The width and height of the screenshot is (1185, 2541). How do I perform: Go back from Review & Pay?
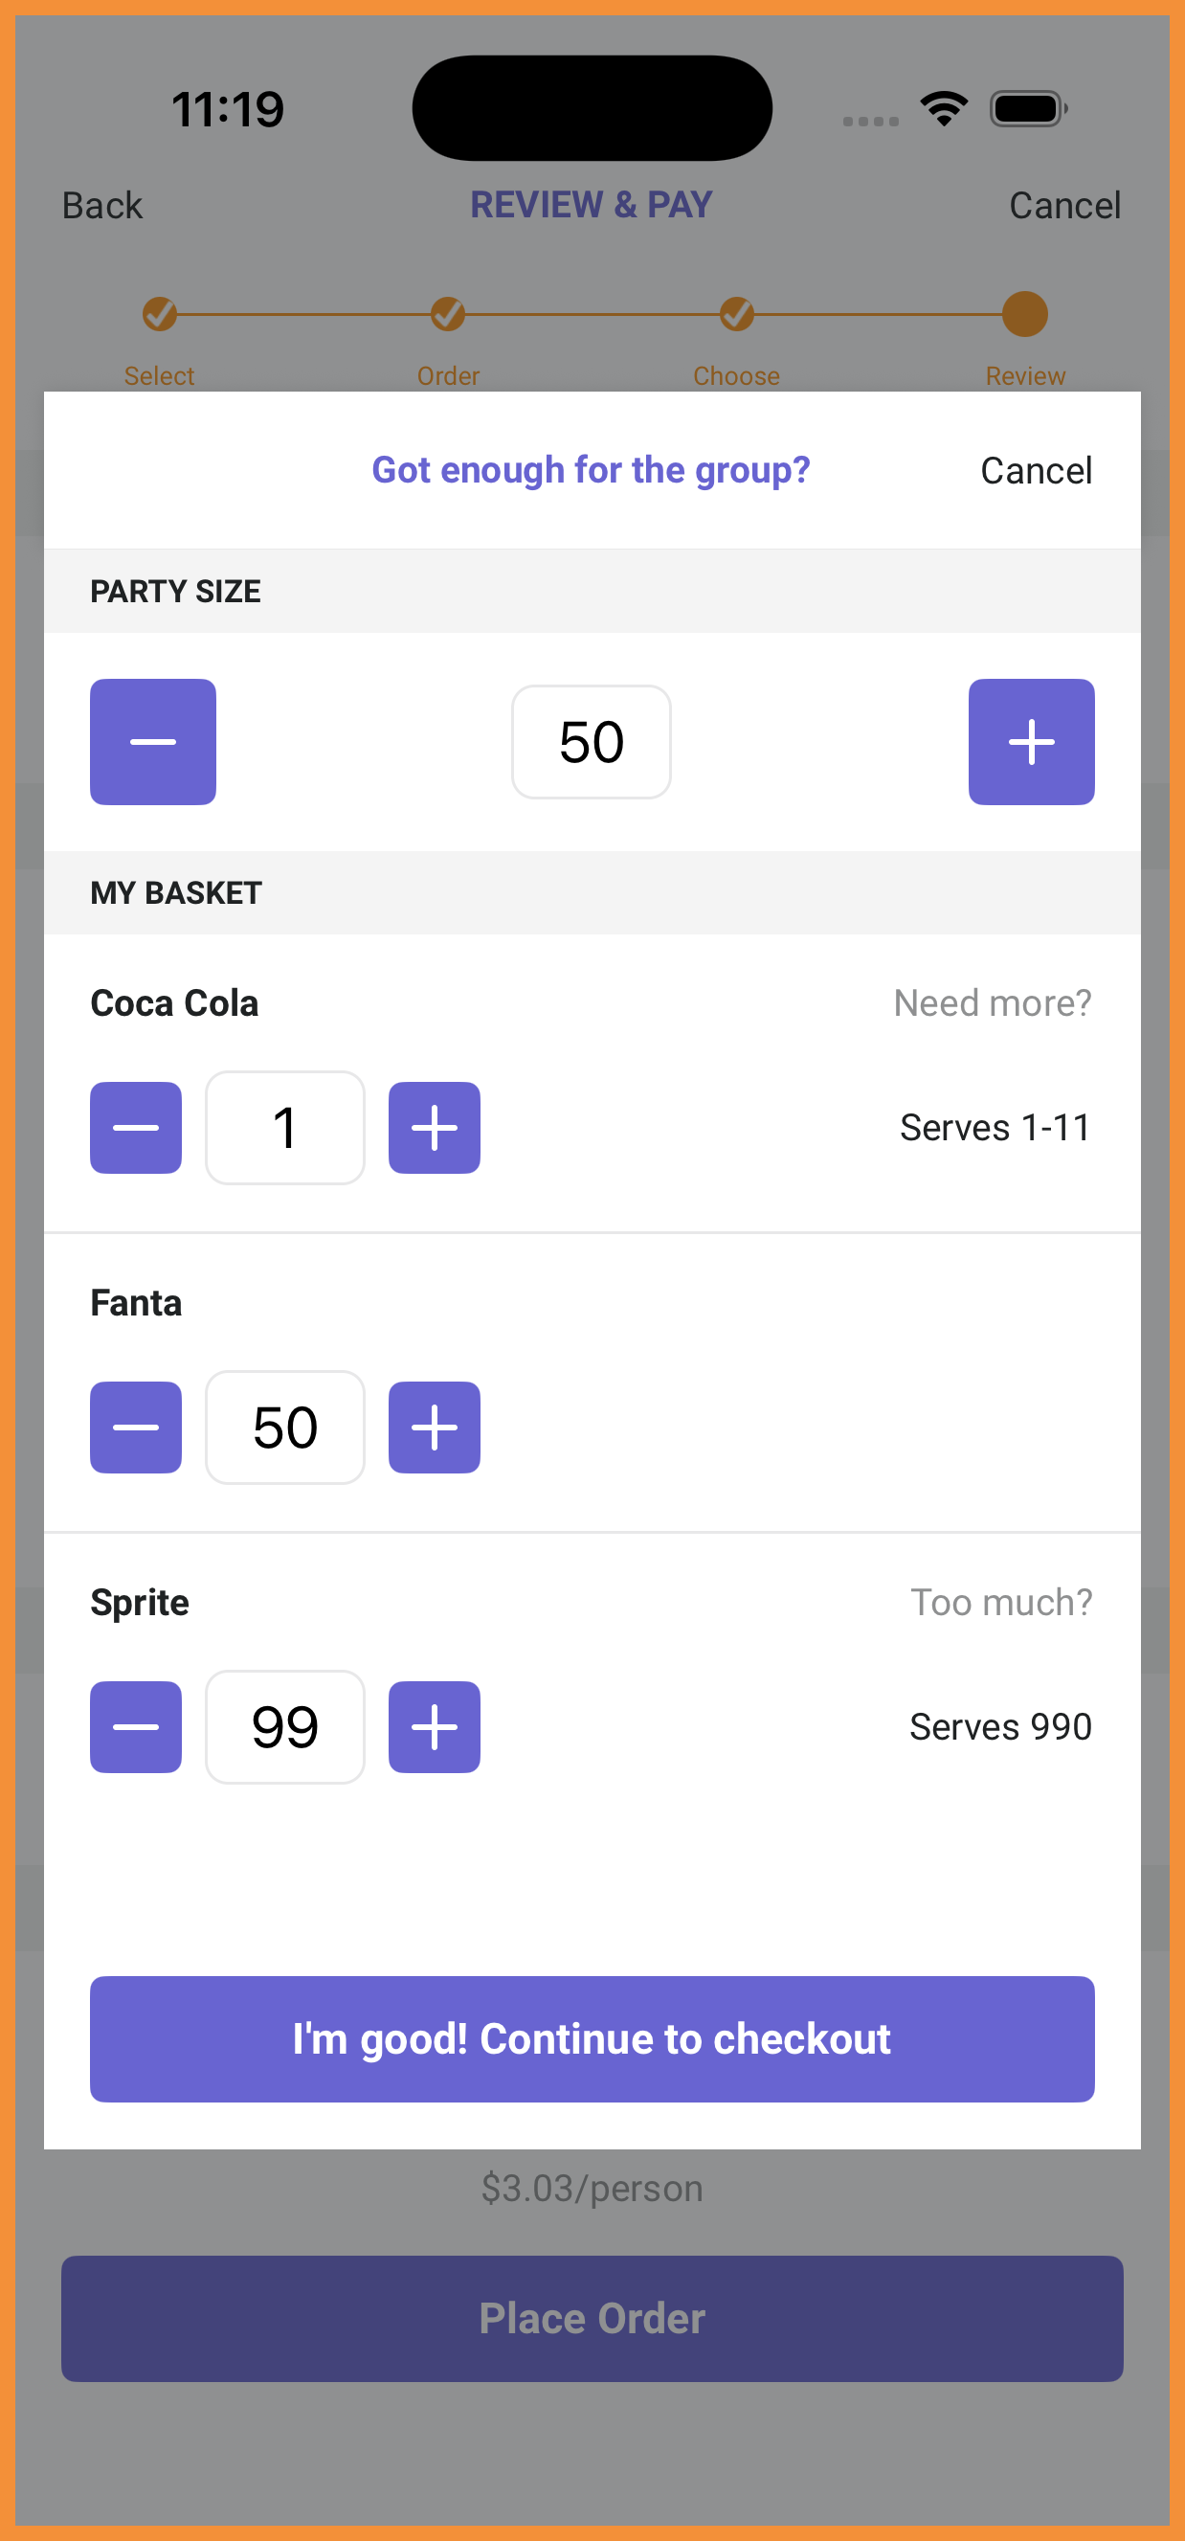tap(102, 205)
